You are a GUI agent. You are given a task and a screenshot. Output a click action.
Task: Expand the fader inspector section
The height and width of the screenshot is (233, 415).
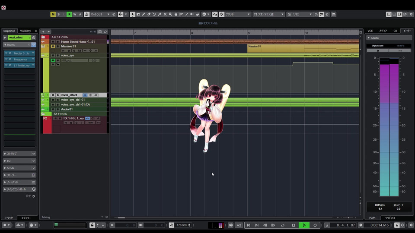[19, 175]
